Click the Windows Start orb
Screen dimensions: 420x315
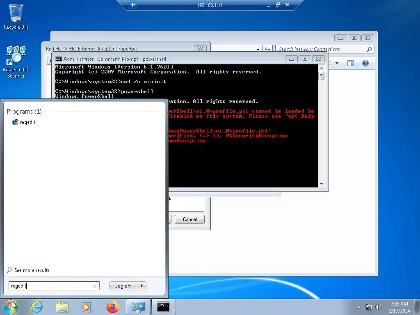[11, 307]
